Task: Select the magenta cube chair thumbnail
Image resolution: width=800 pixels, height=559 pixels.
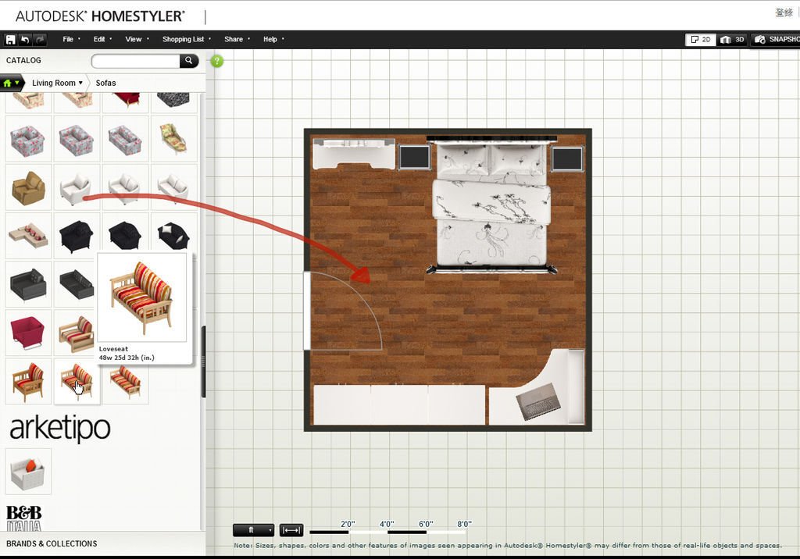Action: (x=28, y=333)
